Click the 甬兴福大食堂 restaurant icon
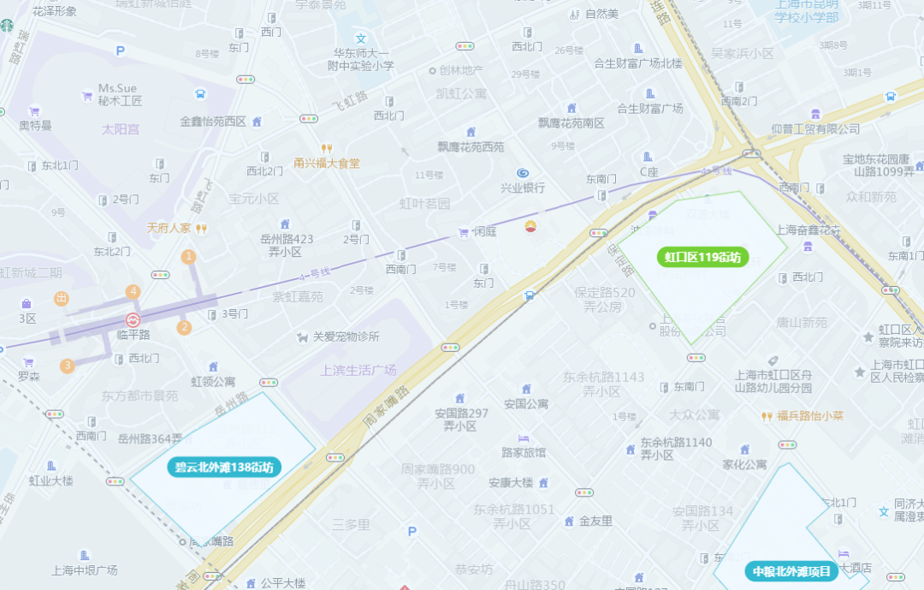The height and width of the screenshot is (590, 924). point(327,149)
